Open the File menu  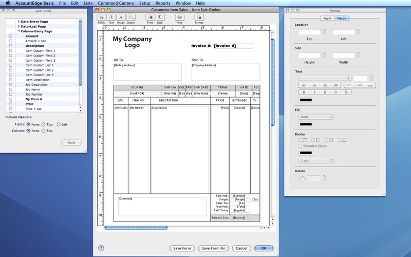[62, 3]
